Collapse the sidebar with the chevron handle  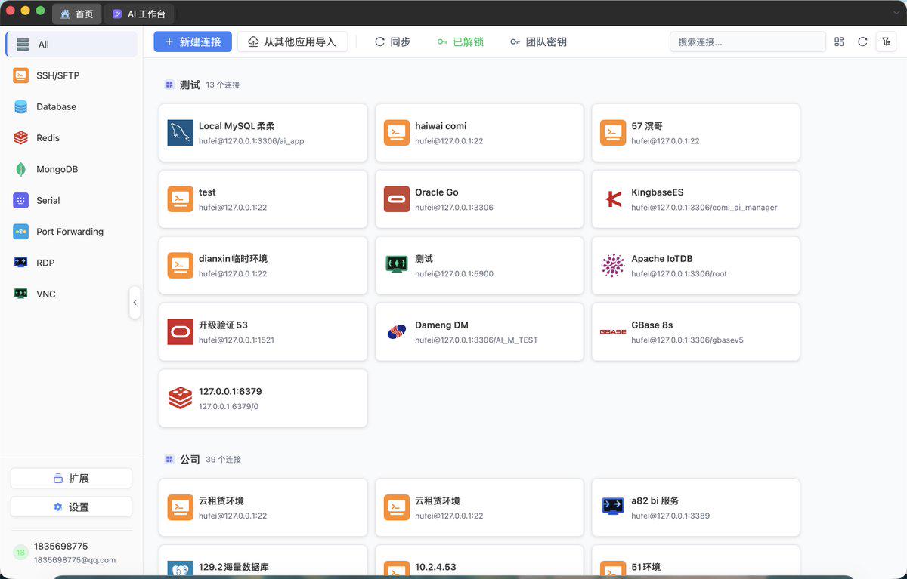coord(135,303)
